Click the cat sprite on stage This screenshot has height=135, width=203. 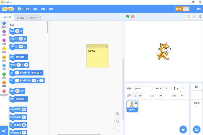(x=164, y=51)
